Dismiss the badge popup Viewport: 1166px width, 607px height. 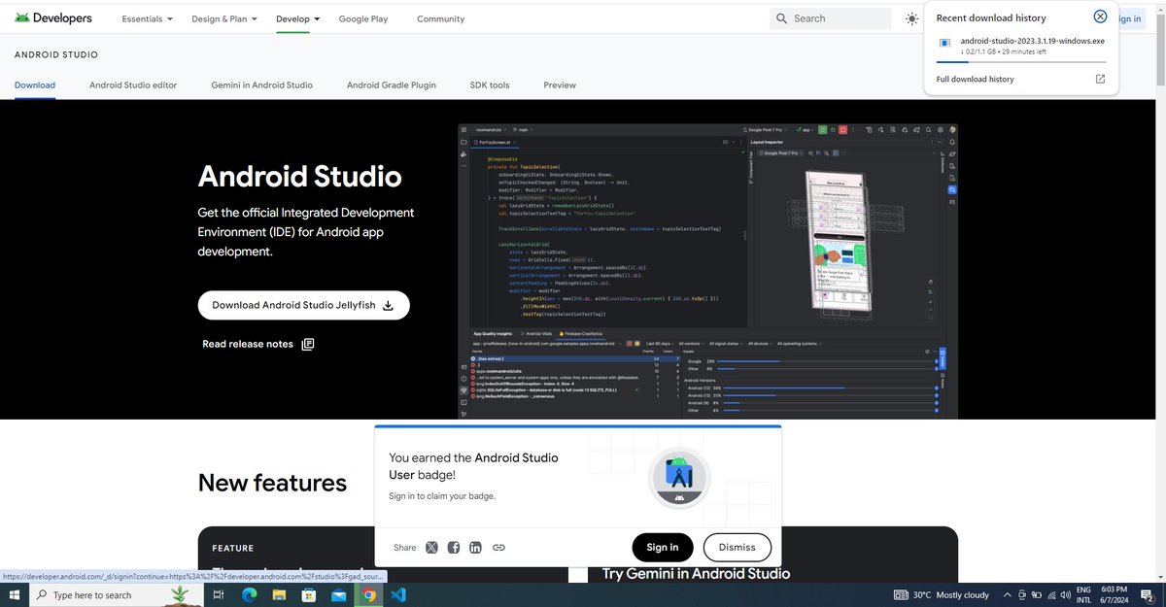pyautogui.click(x=737, y=548)
